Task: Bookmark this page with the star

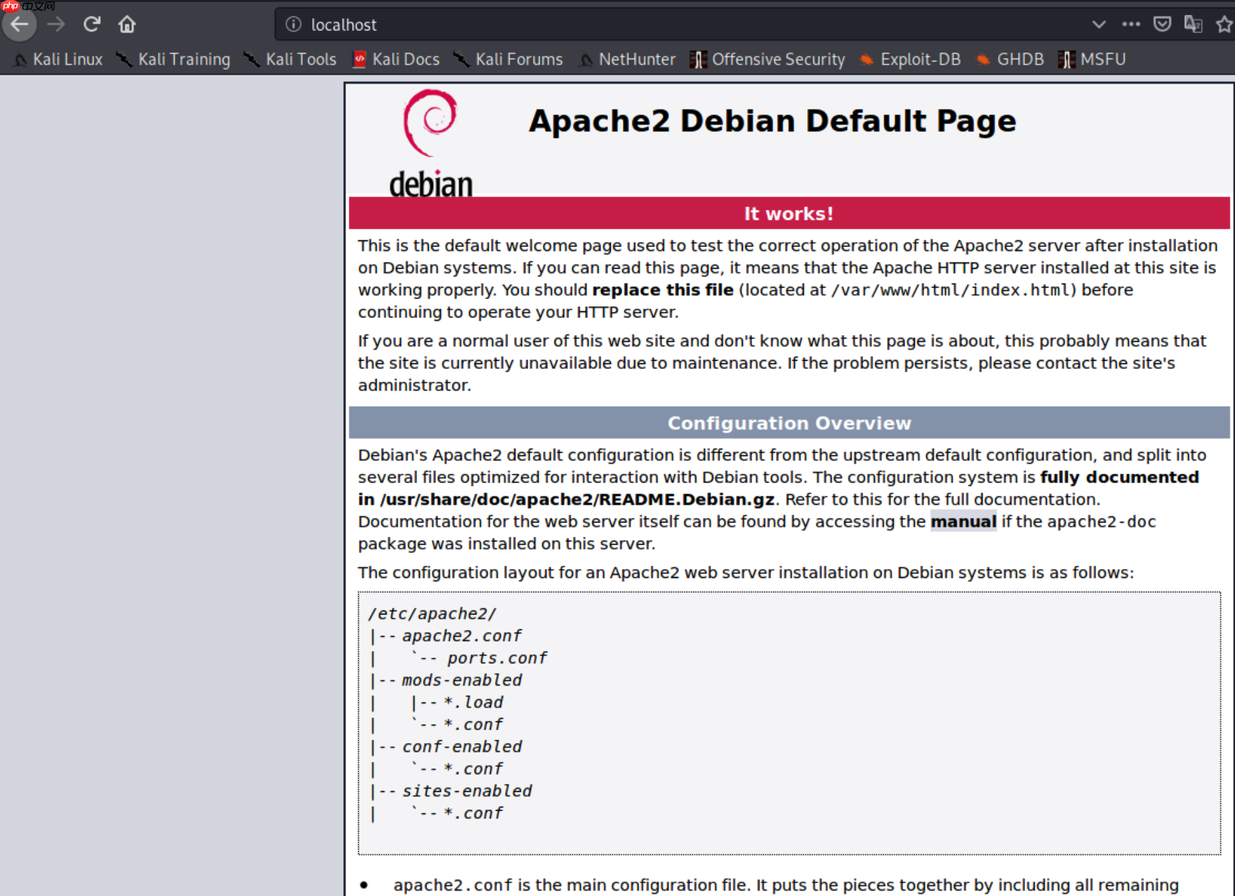Action: 1223,25
